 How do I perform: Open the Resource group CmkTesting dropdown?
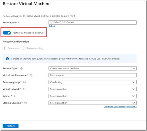[x=93, y=82]
